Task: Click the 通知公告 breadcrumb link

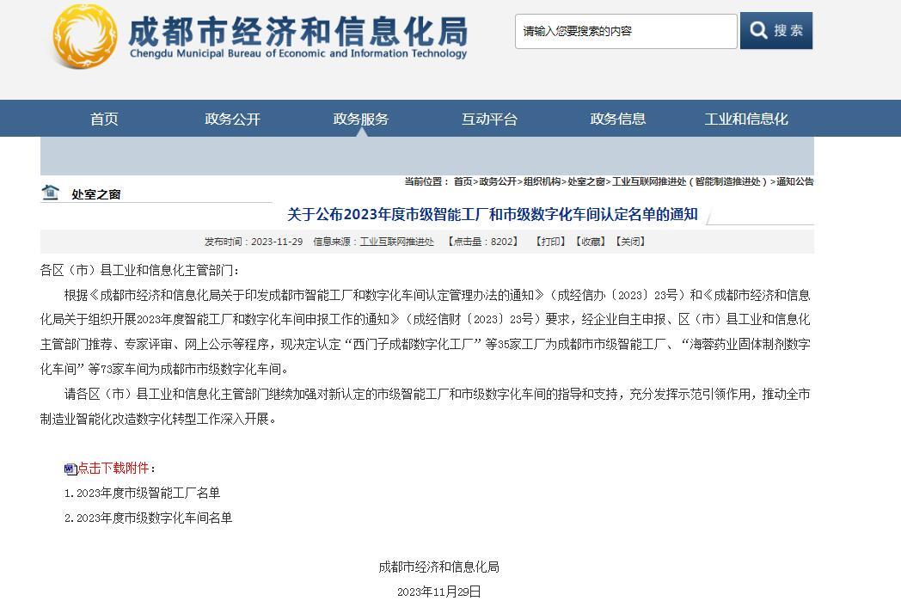Action: 794,181
